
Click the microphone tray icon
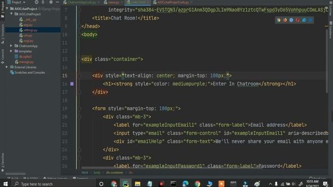tap(276, 184)
